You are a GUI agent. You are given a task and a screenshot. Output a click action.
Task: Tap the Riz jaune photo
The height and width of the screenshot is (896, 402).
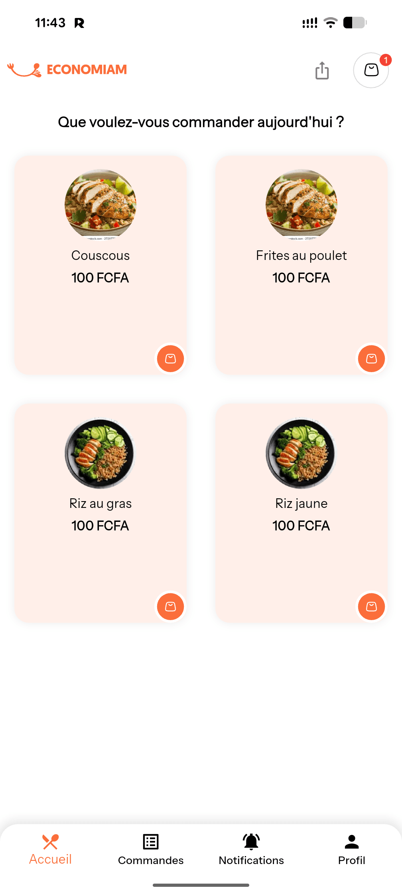pos(301,453)
